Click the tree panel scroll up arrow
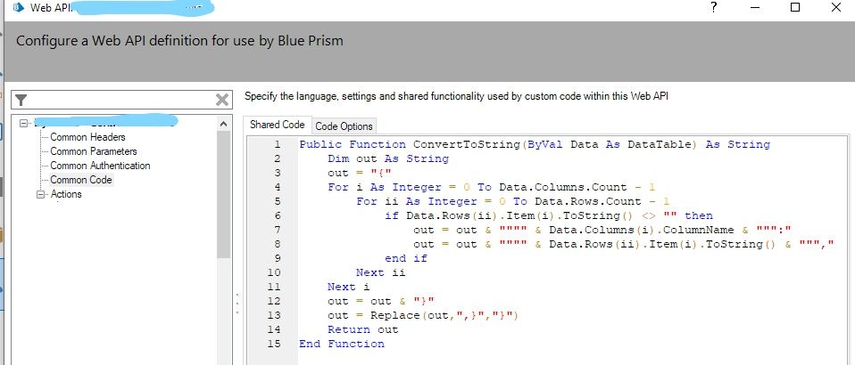 click(x=223, y=124)
